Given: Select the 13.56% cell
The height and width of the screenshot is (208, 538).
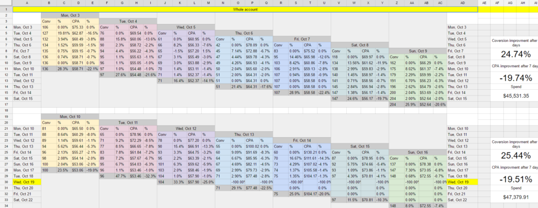Looking at the screenshot, I should tap(354, 63).
